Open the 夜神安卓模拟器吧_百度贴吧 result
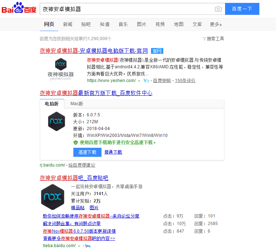 click(x=74, y=178)
